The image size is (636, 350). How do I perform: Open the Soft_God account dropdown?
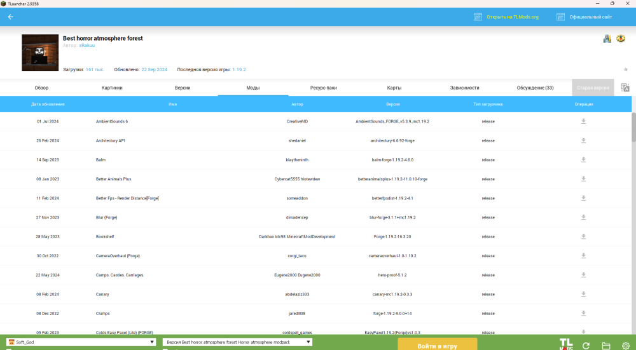click(x=81, y=342)
